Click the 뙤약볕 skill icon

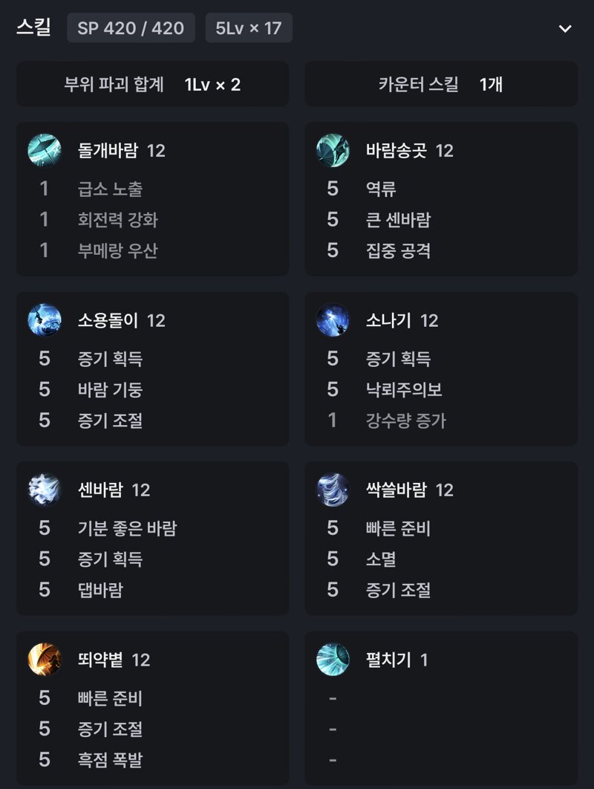pos(45,659)
